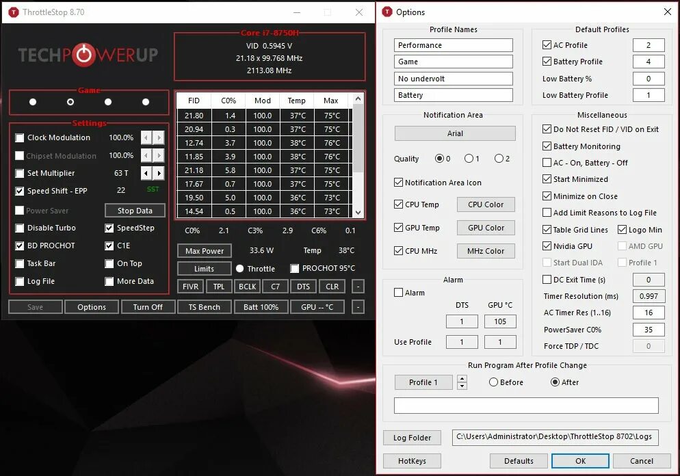Toggle the SpeedStep checkbox

coord(109,228)
